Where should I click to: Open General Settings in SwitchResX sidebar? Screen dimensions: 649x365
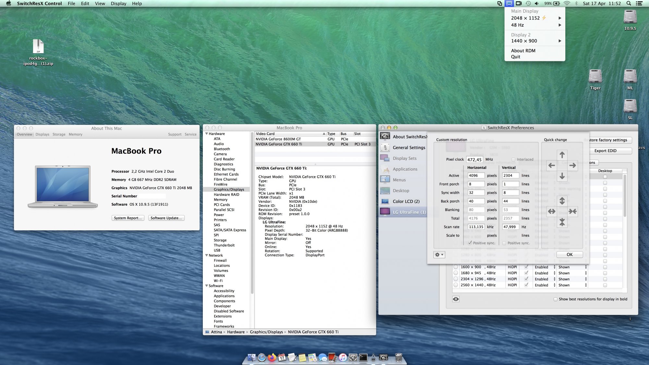tap(409, 148)
